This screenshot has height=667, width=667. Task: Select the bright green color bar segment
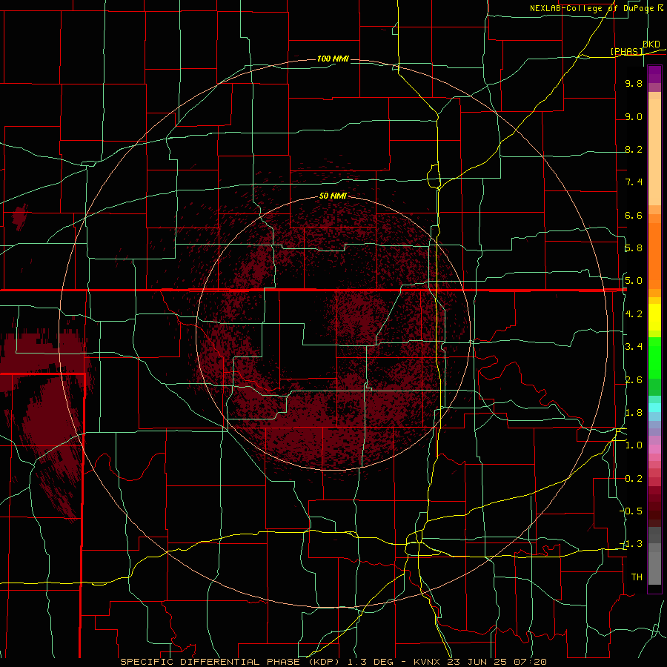(654, 358)
